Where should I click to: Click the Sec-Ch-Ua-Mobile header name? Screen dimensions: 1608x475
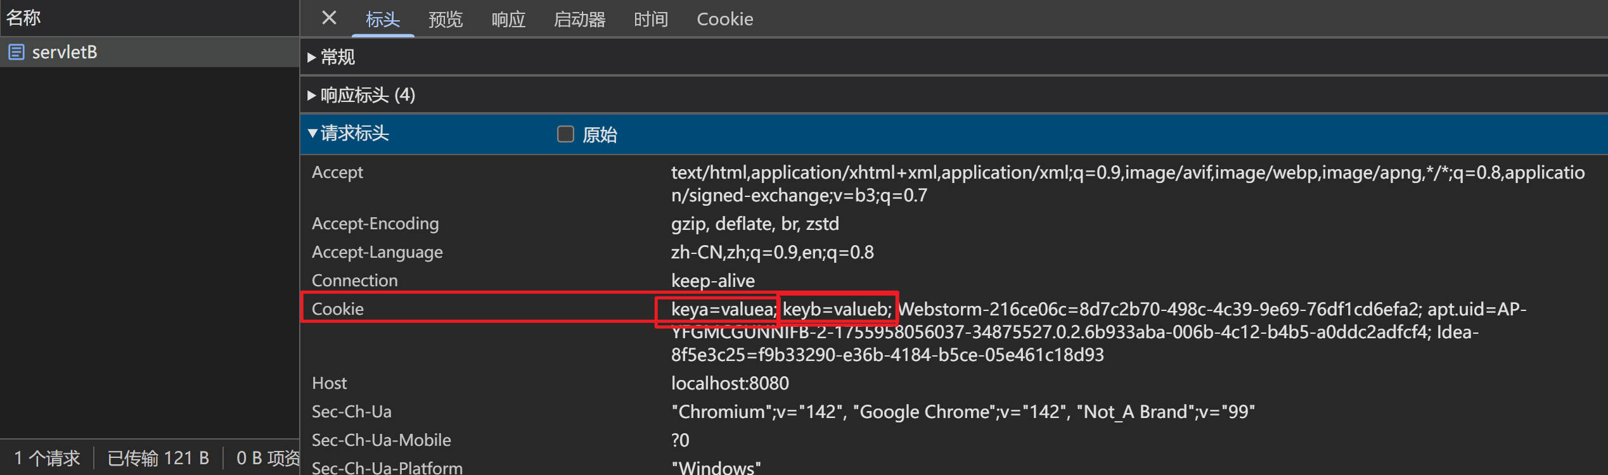[382, 440]
